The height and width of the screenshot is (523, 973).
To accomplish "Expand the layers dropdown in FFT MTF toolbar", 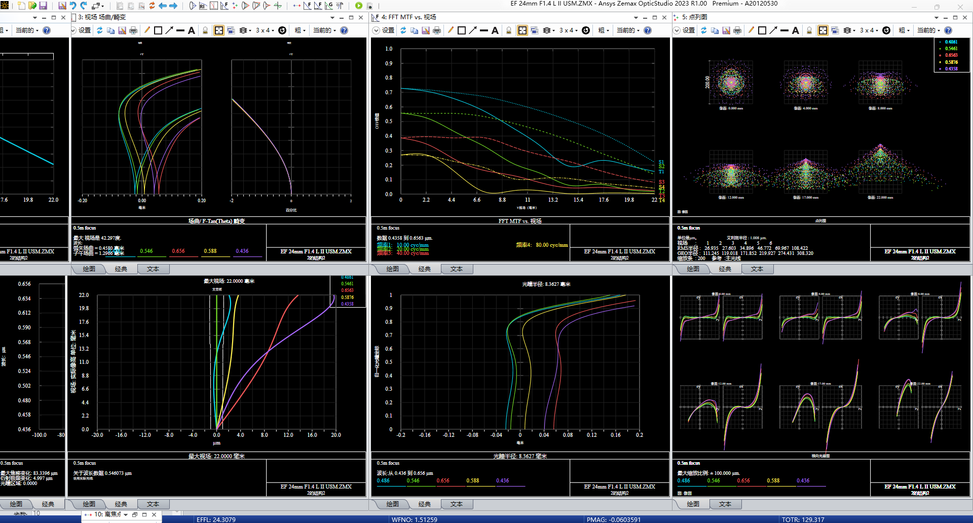I will [x=549, y=30].
